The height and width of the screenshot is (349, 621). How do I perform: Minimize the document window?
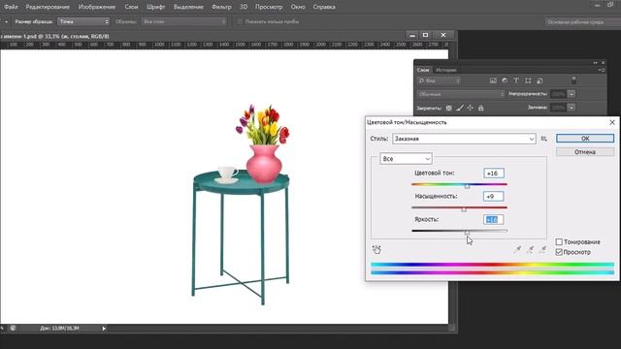pyautogui.click(x=411, y=35)
